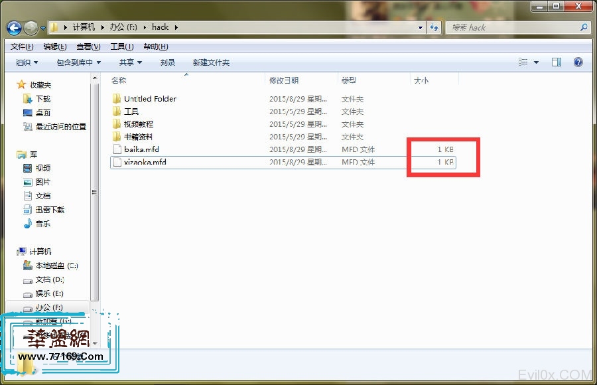Viewport: 597px width, 385px height.
Task: Toggle the preview pane icon
Action: coord(557,62)
